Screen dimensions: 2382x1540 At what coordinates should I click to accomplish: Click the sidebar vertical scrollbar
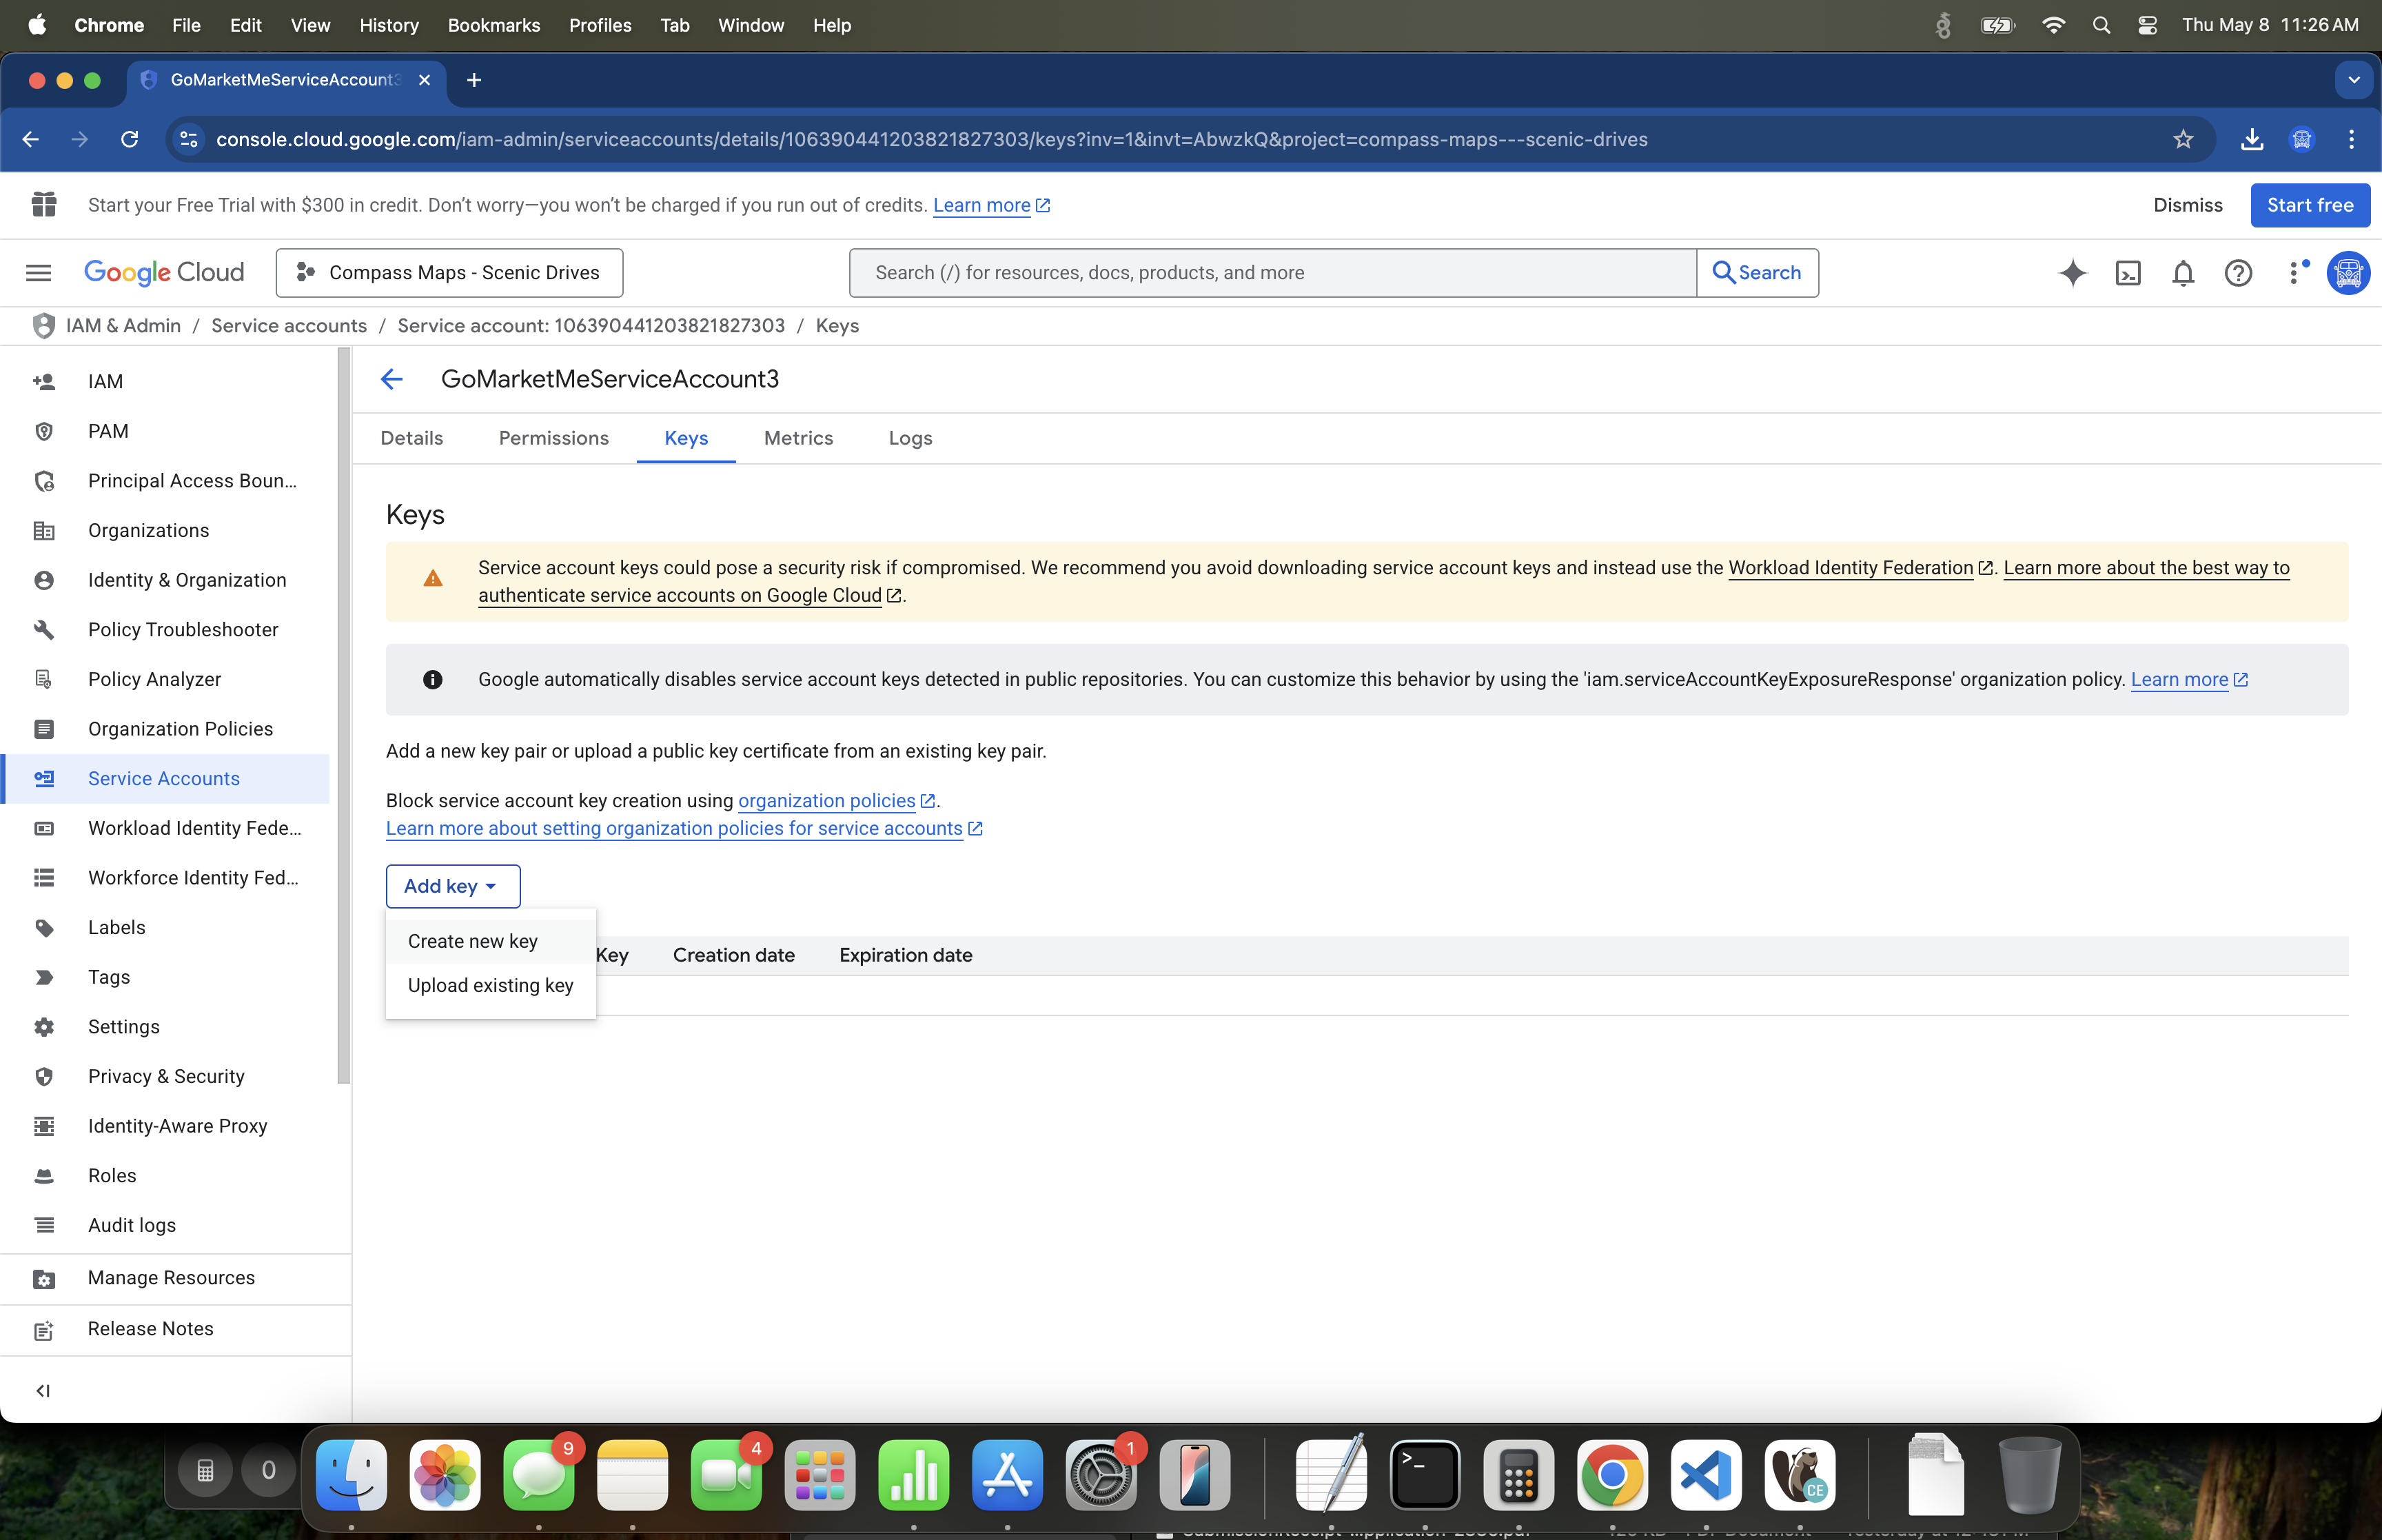click(344, 715)
